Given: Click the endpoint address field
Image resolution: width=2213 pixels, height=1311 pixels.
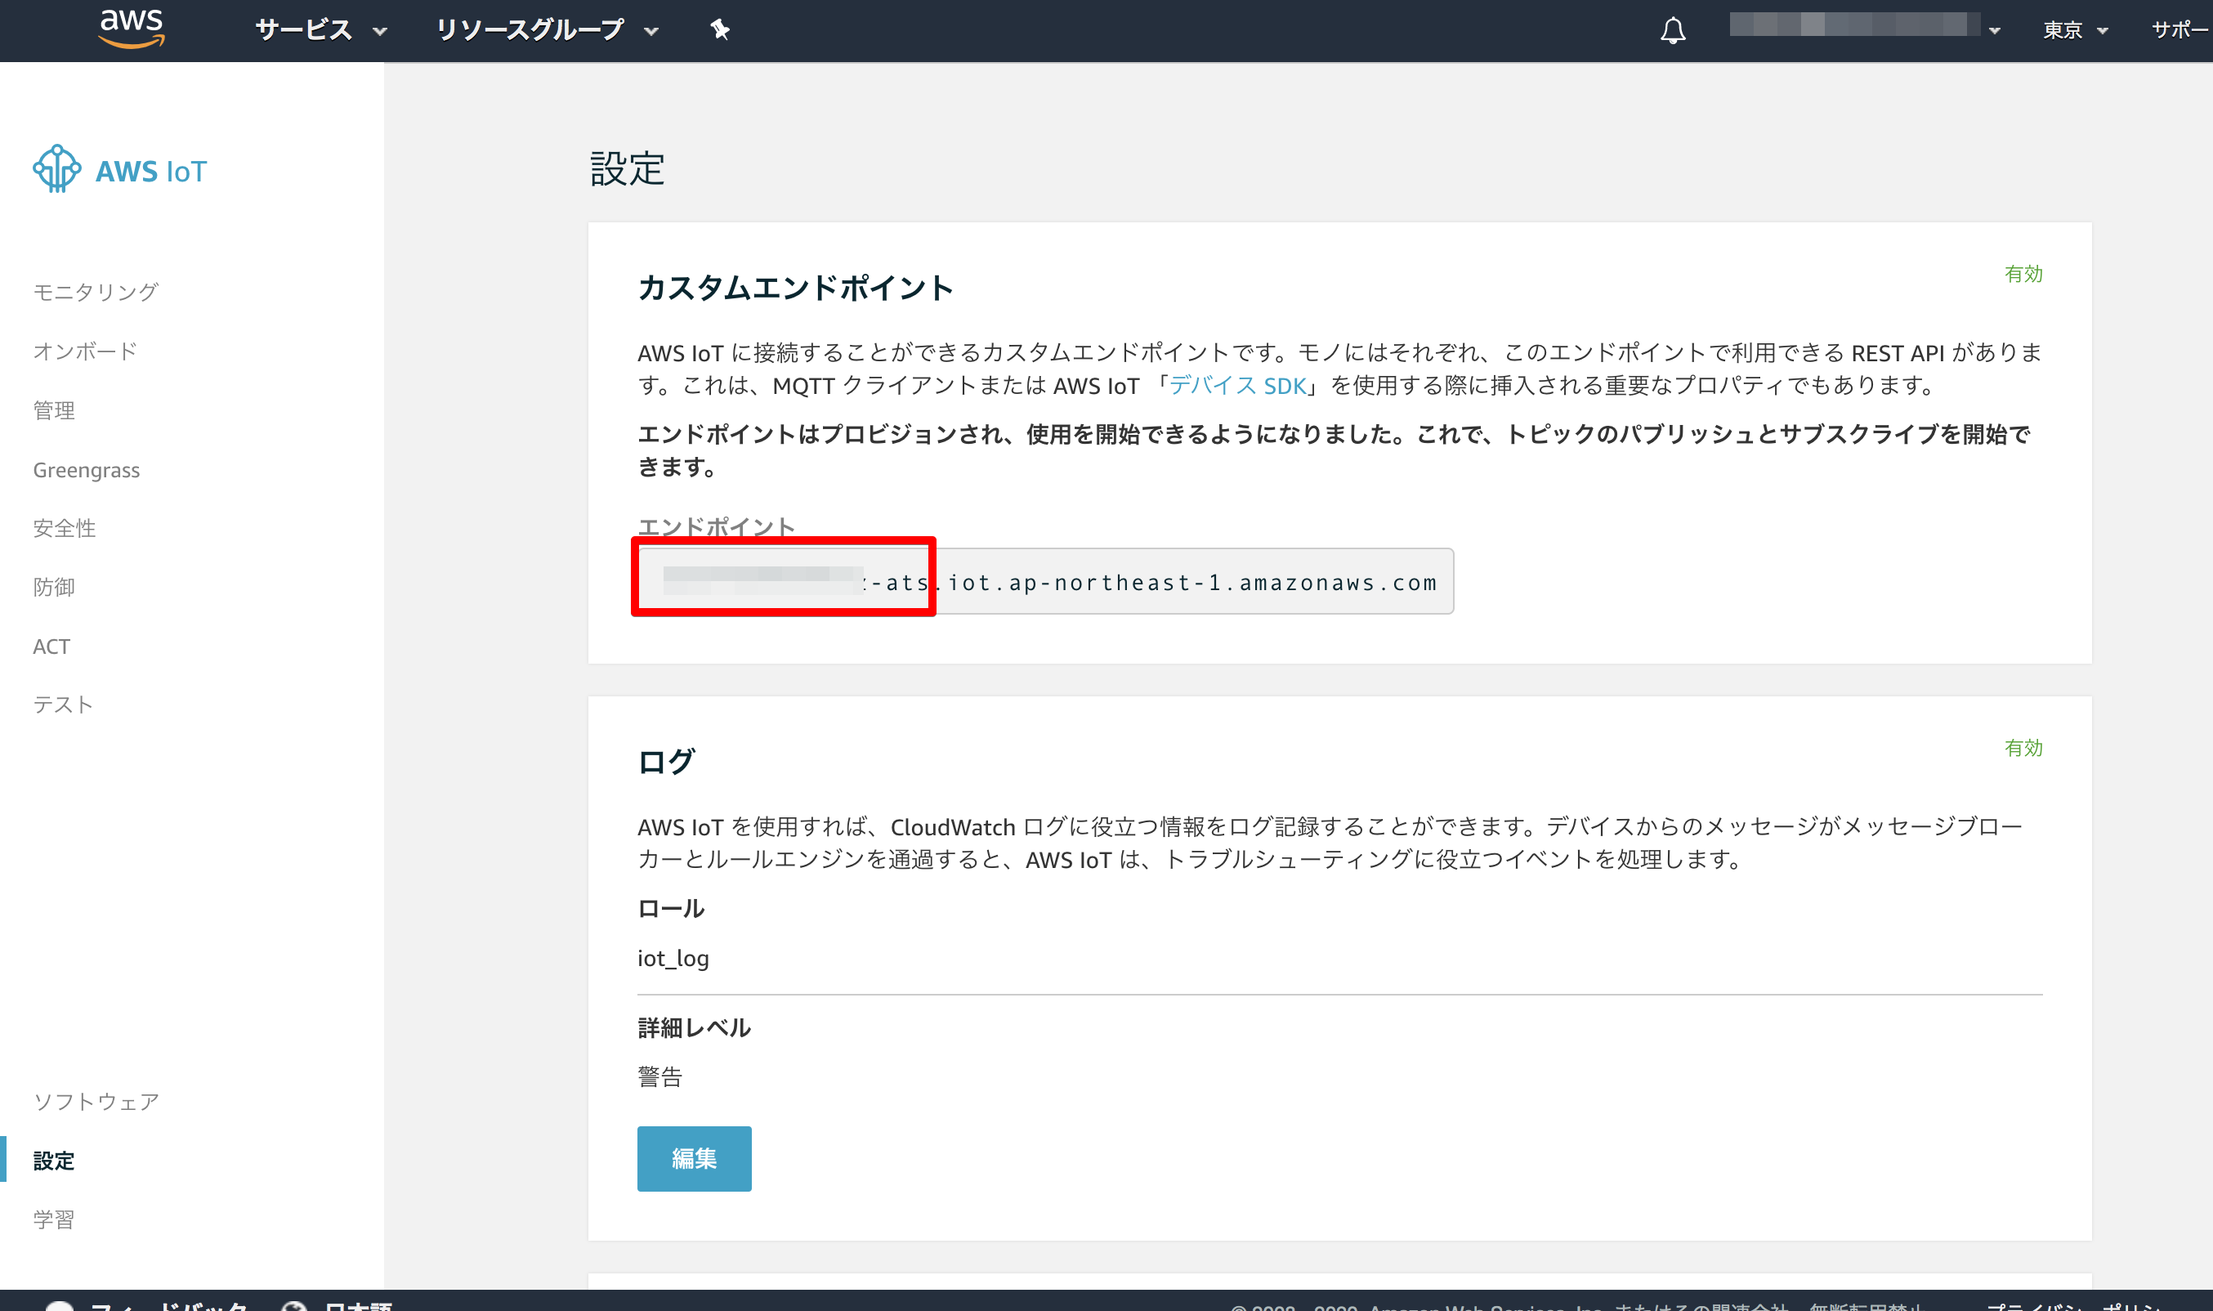Looking at the screenshot, I should (1044, 581).
